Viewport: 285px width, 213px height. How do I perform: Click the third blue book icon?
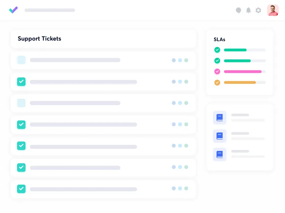[x=219, y=155]
